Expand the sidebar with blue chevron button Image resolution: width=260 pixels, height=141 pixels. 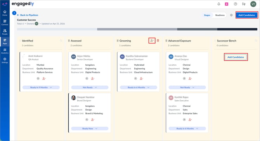click(14, 13)
